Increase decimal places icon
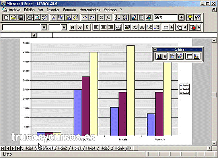The image size is (218, 158). click(149, 27)
